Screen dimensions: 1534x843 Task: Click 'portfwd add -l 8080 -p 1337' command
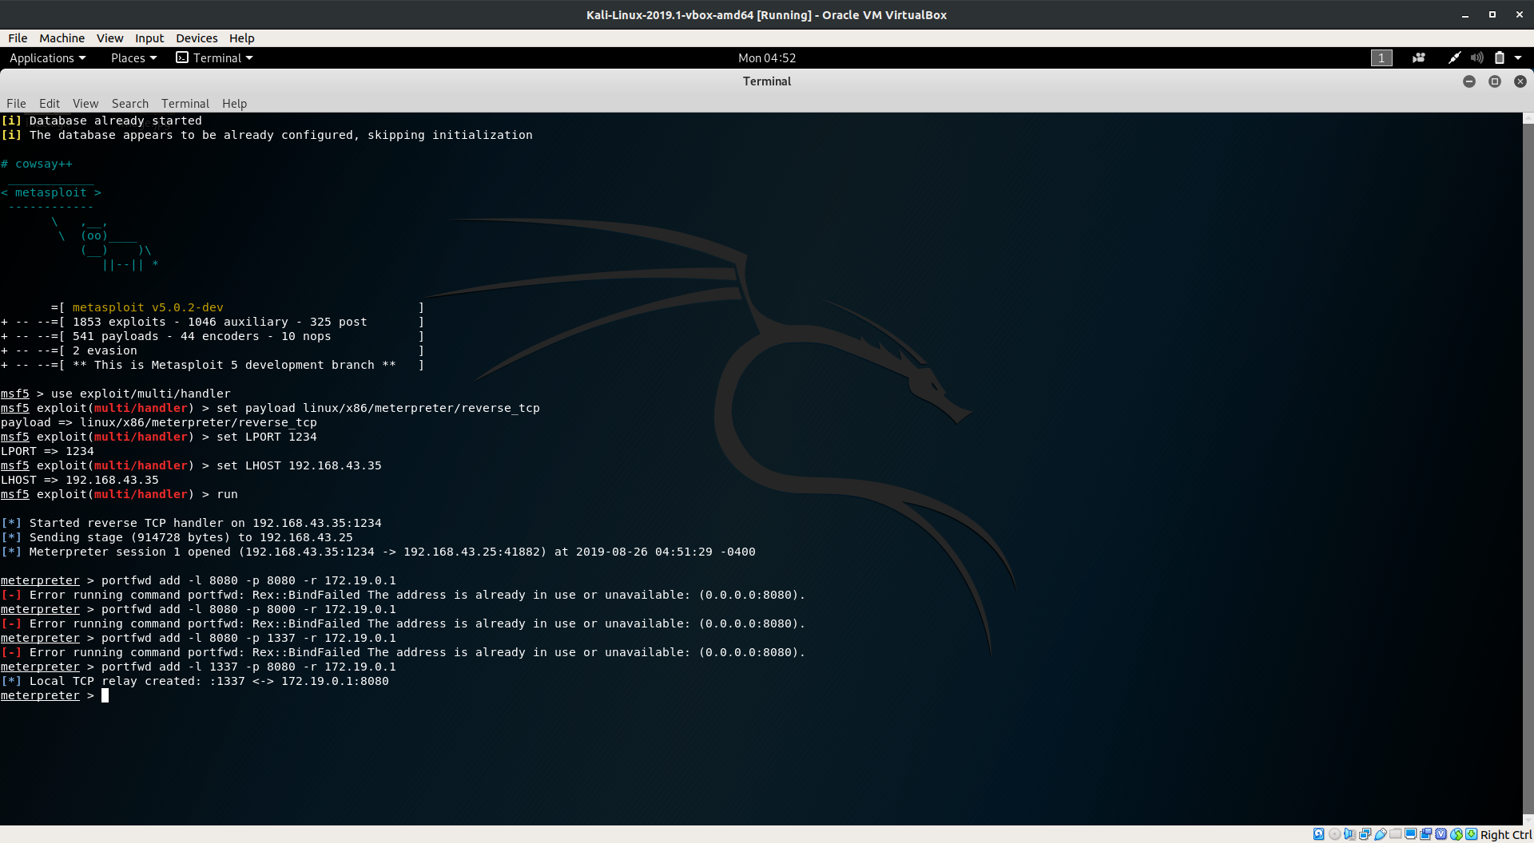[248, 638]
